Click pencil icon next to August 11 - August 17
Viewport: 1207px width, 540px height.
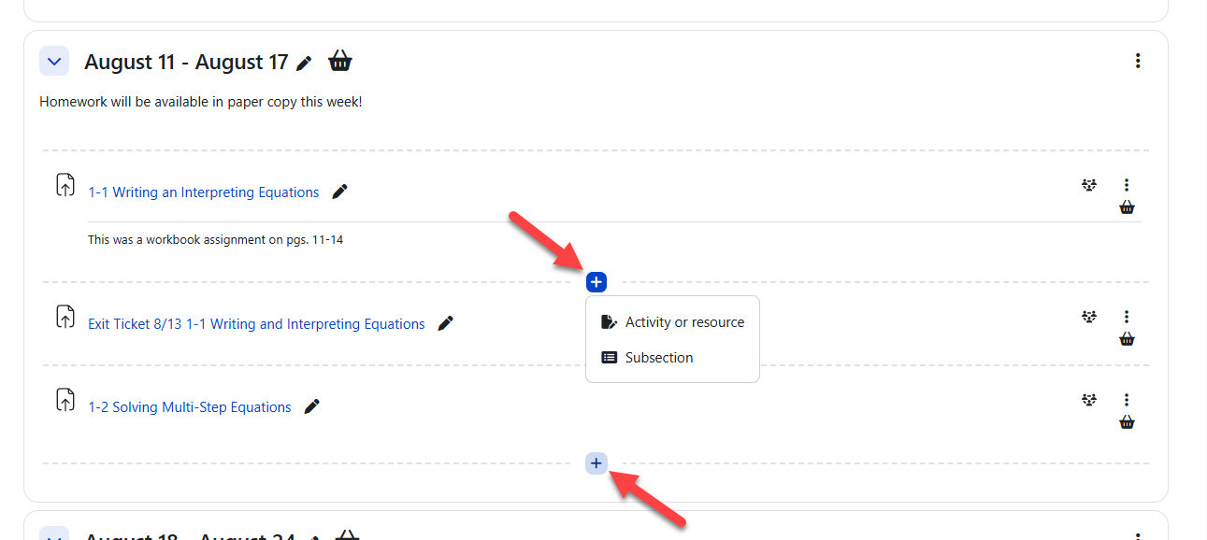tap(304, 64)
